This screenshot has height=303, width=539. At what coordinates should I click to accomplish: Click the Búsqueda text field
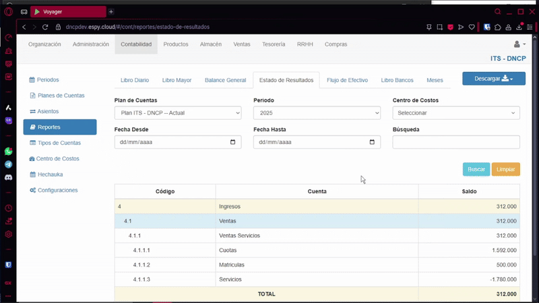(455, 142)
